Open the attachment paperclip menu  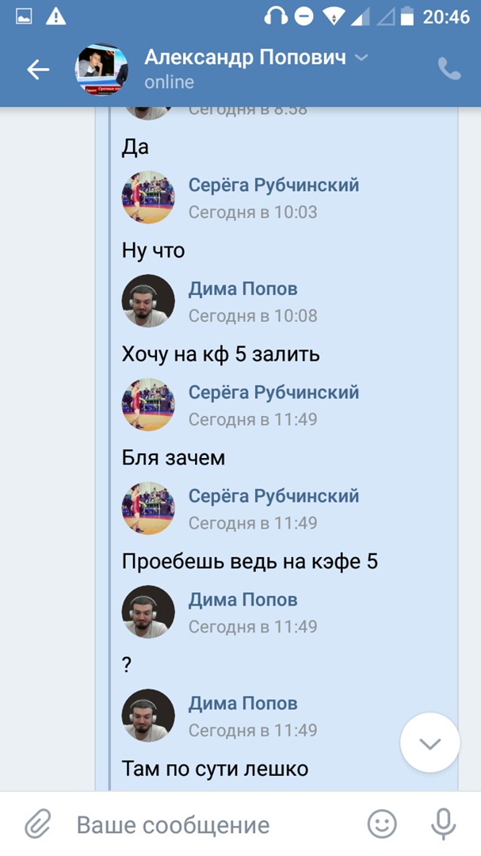[38, 824]
